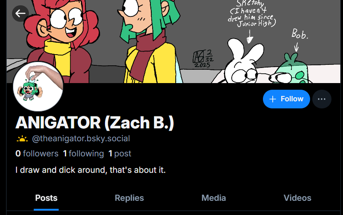Open the more options ellipsis menu
343x215 pixels.
pos(322,99)
